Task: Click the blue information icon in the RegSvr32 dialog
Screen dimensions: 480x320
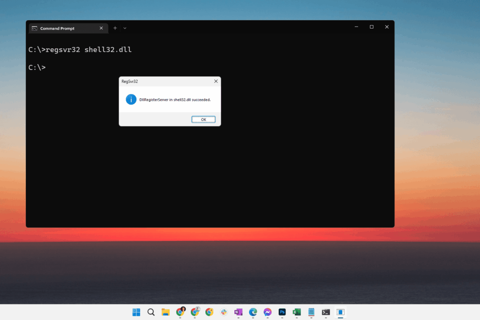Action: (x=131, y=99)
